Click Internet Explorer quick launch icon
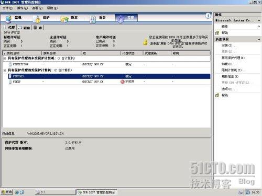This screenshot has height=196, width=262. click(17, 192)
